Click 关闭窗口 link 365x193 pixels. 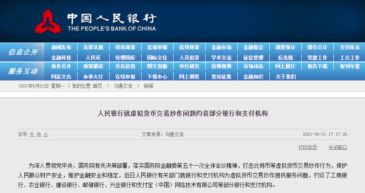click(x=338, y=147)
